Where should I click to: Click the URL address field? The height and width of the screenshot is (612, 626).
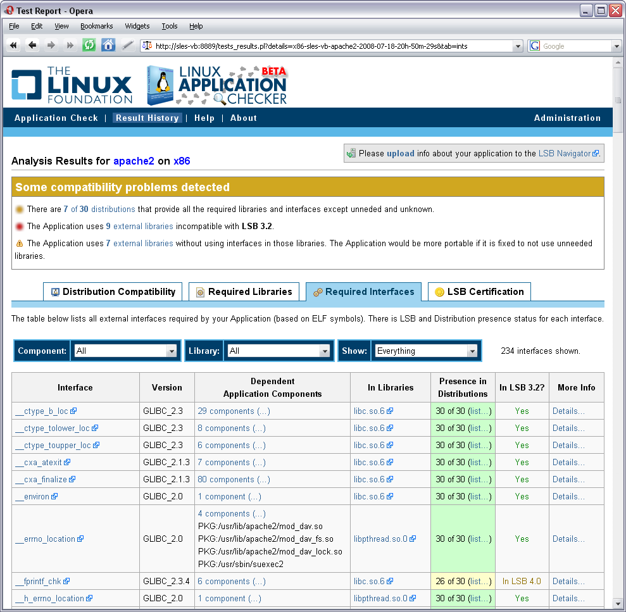click(x=332, y=46)
